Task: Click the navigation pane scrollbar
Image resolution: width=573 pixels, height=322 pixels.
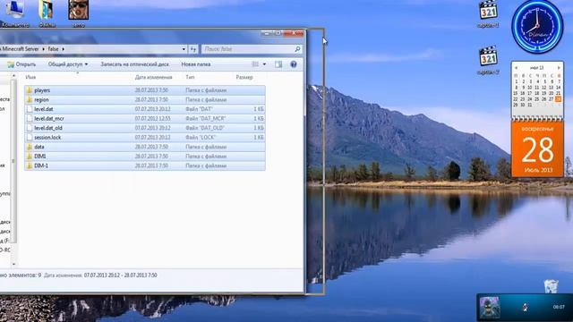Action: [14, 161]
